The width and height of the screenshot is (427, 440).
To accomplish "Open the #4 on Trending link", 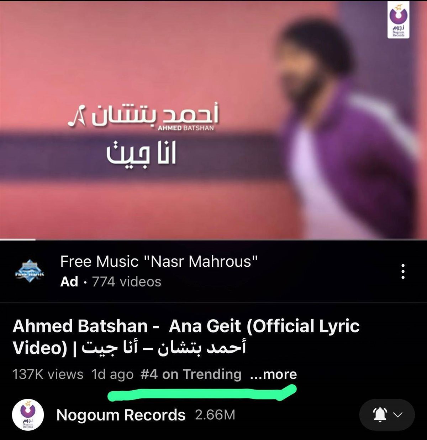I will (191, 374).
